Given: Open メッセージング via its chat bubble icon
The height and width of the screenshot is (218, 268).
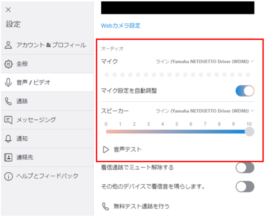Looking at the screenshot, I should pos(8,120).
